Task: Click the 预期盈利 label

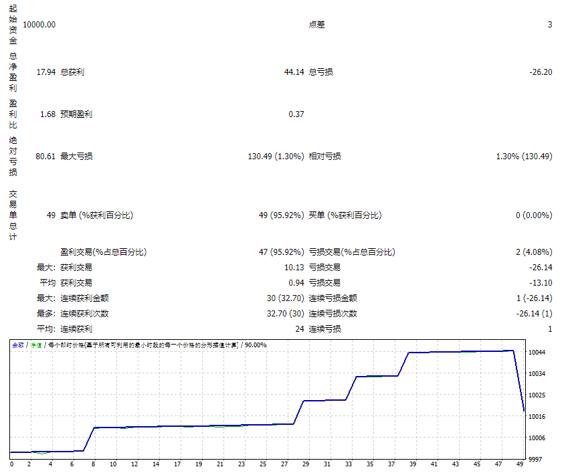Action: 76,114
